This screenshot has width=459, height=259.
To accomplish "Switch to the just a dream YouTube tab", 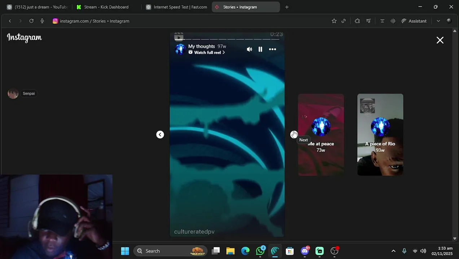I will (x=37, y=7).
